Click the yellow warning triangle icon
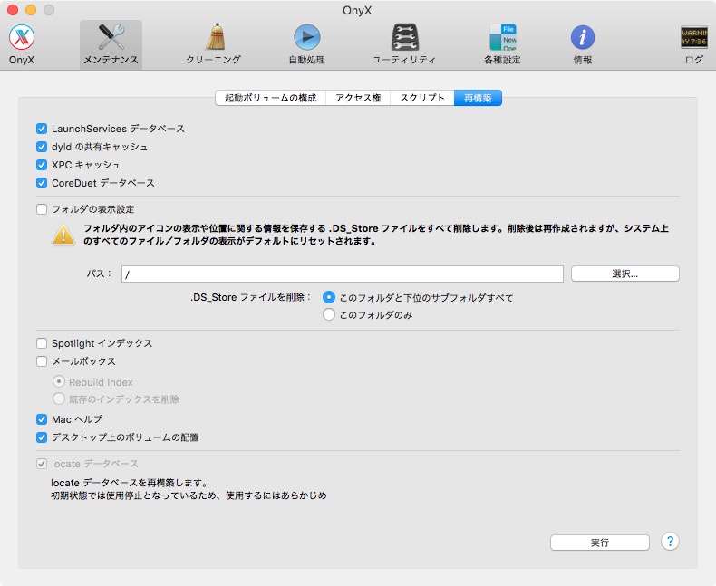This screenshot has width=716, height=586. click(63, 235)
